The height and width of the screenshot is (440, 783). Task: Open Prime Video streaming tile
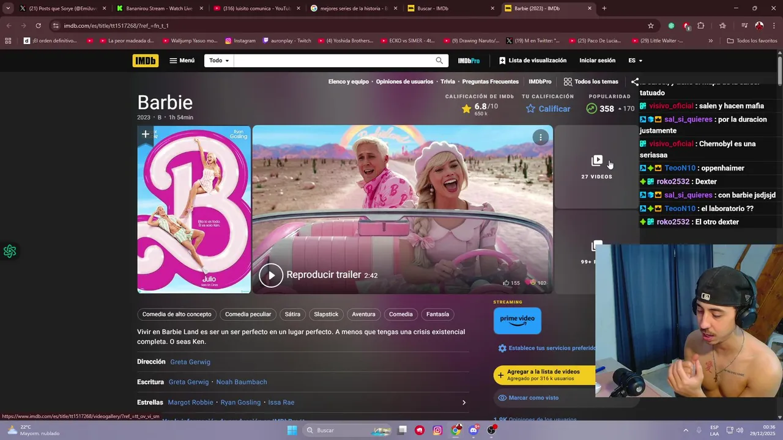(518, 321)
